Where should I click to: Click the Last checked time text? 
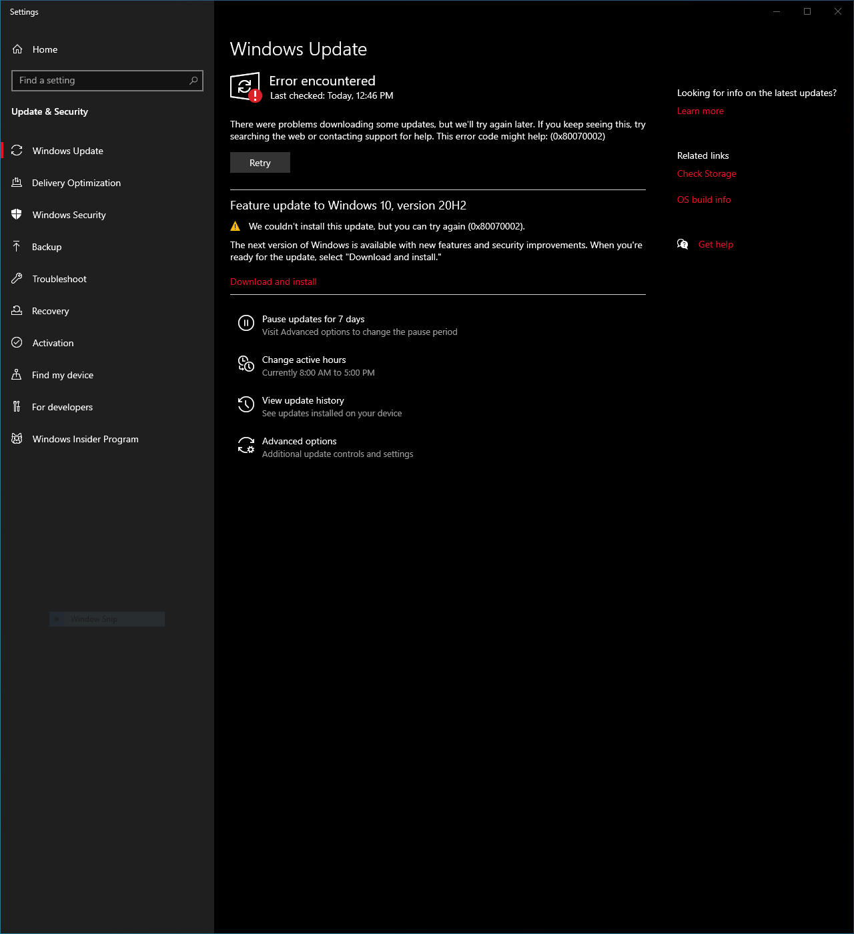[x=332, y=96]
